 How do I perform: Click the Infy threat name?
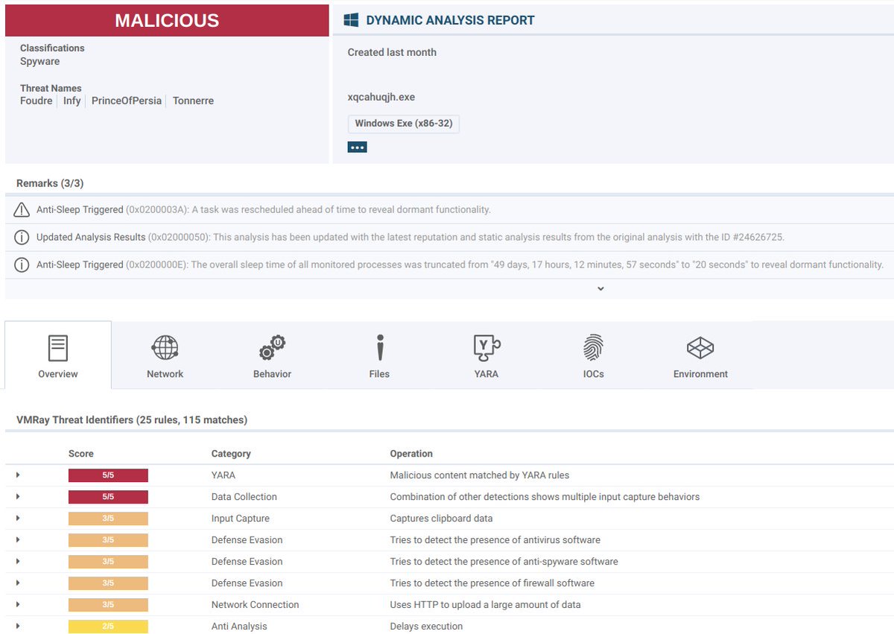(72, 101)
